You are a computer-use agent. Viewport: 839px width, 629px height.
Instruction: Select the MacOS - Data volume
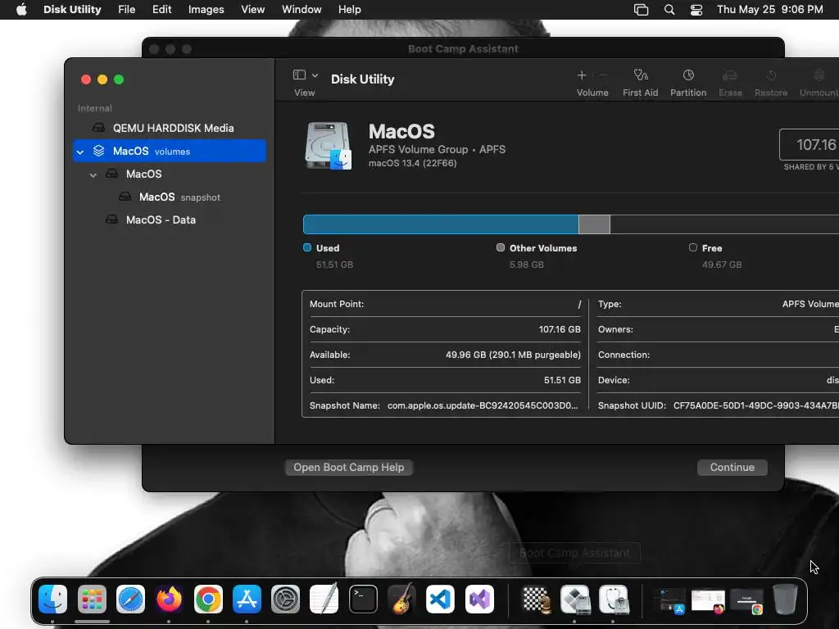pos(169,219)
